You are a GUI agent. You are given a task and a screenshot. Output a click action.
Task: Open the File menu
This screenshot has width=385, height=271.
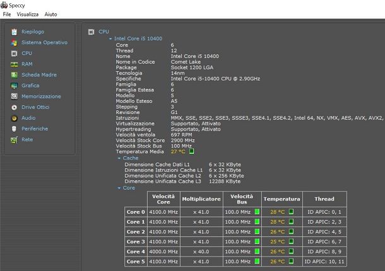pos(7,14)
